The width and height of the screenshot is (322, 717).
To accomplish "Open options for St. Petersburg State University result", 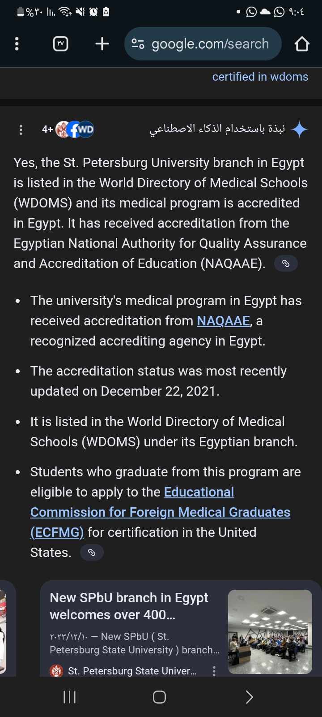I will point(214,671).
